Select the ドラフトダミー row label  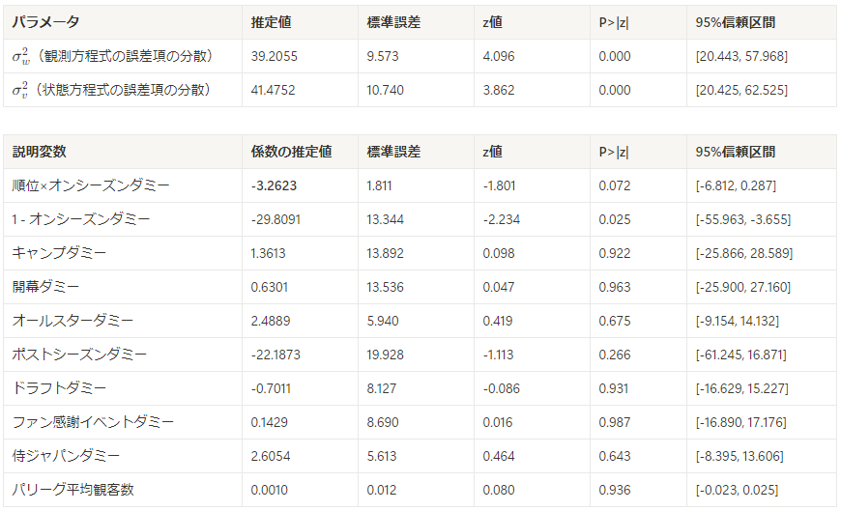pyautogui.click(x=60, y=388)
